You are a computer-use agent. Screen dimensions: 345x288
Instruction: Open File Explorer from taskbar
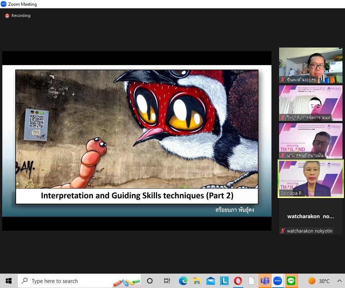point(197,281)
